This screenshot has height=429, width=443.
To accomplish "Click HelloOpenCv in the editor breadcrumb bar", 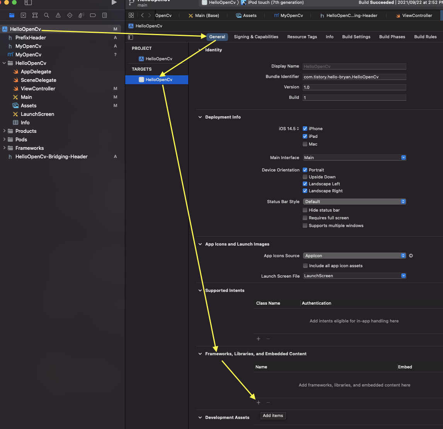I will click(x=145, y=26).
